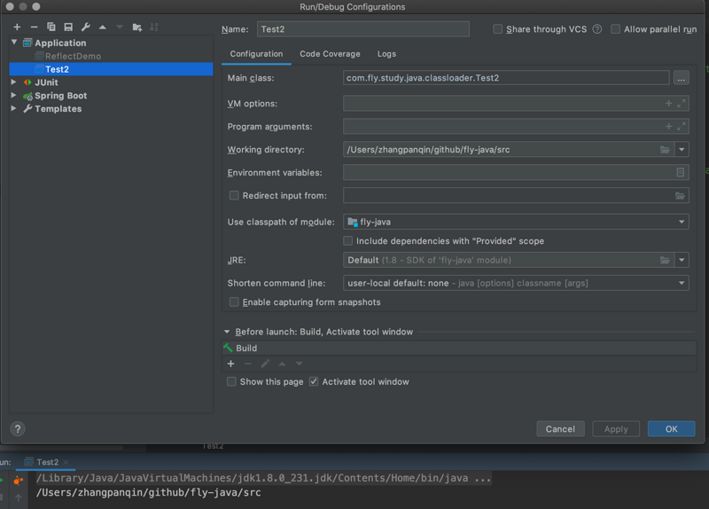Open help with the question mark button
Screen dimensions: 709x509
tap(17, 428)
